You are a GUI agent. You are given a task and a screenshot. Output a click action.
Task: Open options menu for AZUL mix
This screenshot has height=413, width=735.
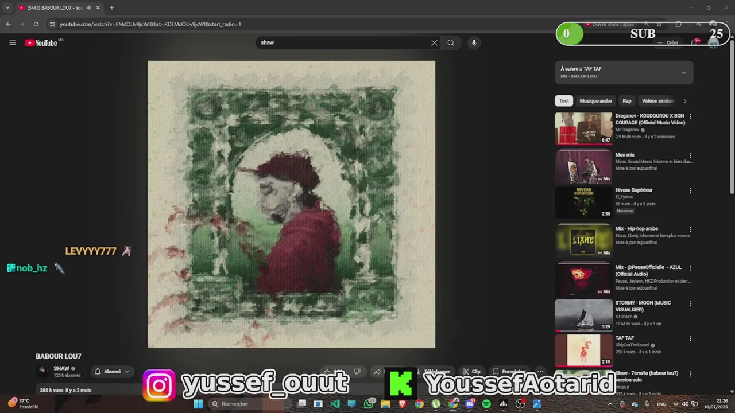point(690,268)
